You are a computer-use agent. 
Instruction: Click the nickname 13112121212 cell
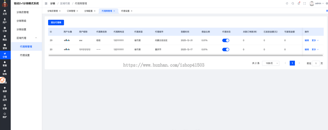pos(85,49)
